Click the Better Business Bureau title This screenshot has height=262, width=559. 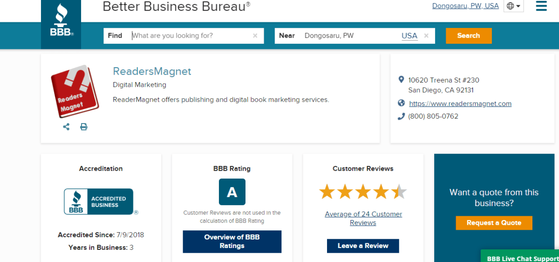[x=177, y=7]
